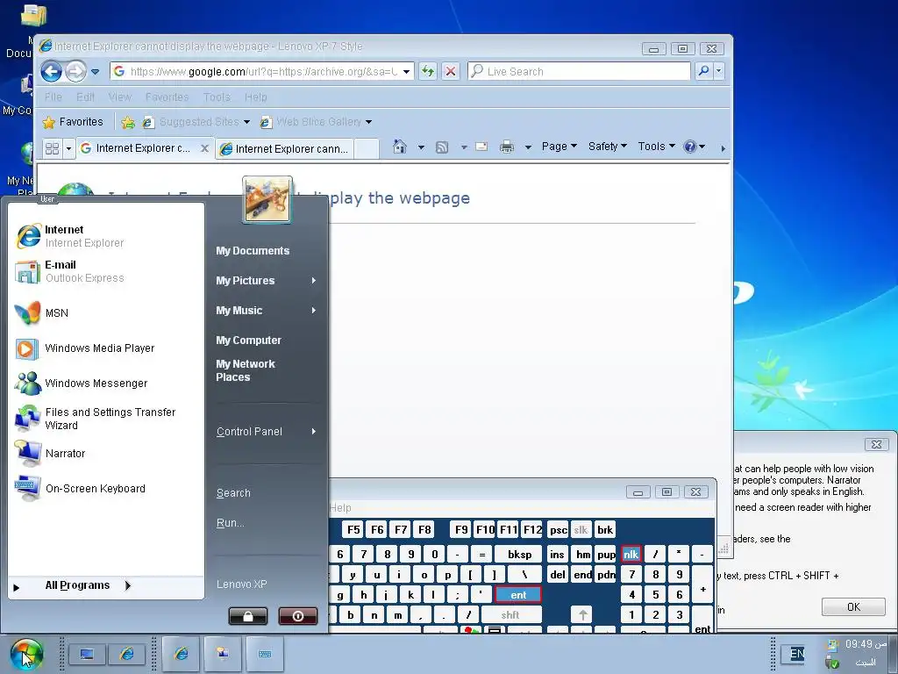Switch to second Internet Explorer cann... tab
Image resolution: width=898 pixels, height=674 pixels.
(284, 149)
